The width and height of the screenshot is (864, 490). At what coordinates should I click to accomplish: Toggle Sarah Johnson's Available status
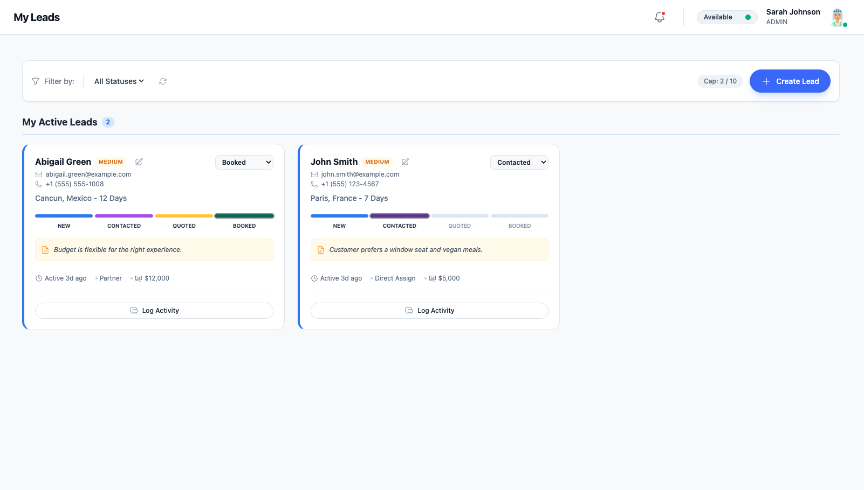tap(726, 17)
